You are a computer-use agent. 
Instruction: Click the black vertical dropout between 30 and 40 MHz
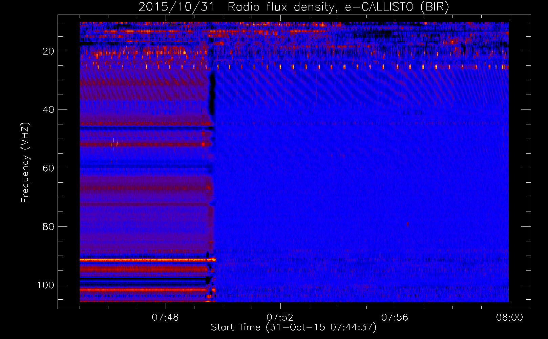coord(212,95)
